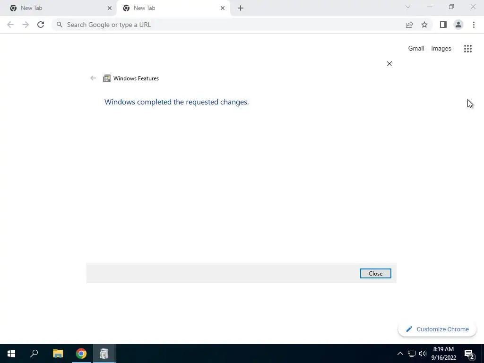Open the Google apps grid
The width and height of the screenshot is (484, 363).
[x=468, y=49]
